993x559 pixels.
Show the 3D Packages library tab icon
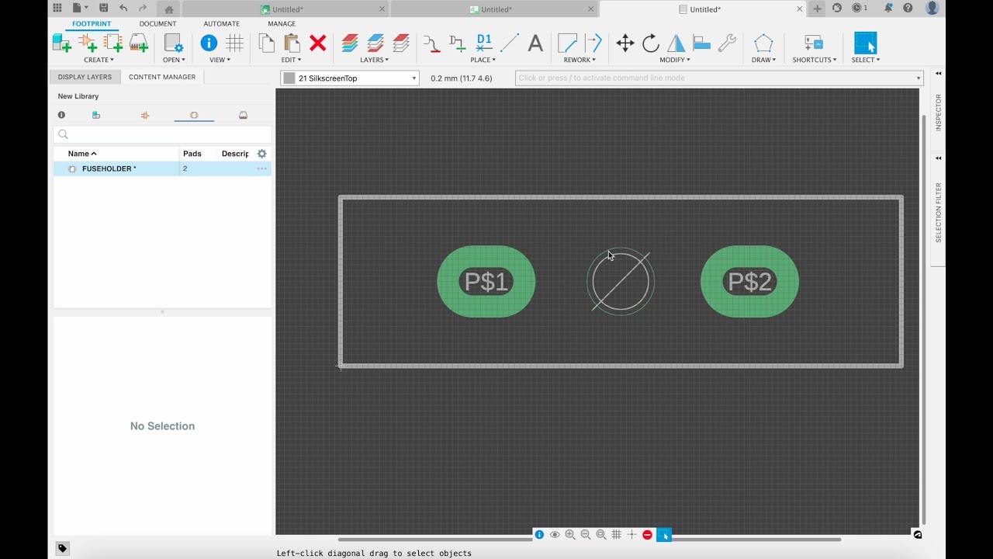(x=243, y=115)
